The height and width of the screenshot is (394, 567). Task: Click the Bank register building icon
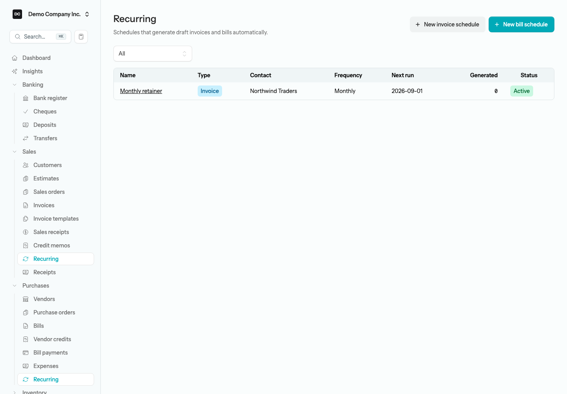tap(26, 98)
